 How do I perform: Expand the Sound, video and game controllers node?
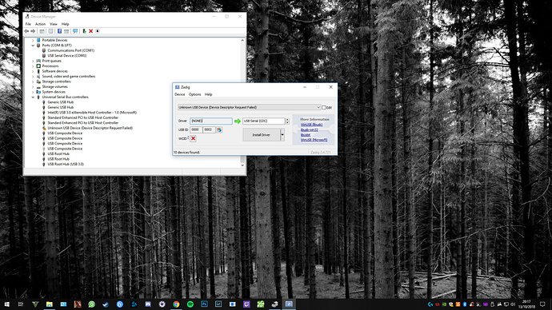point(33,76)
